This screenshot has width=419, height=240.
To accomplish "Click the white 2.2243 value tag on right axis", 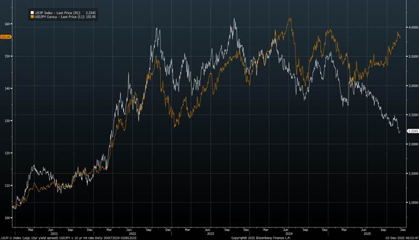I will pyautogui.click(x=413, y=131).
